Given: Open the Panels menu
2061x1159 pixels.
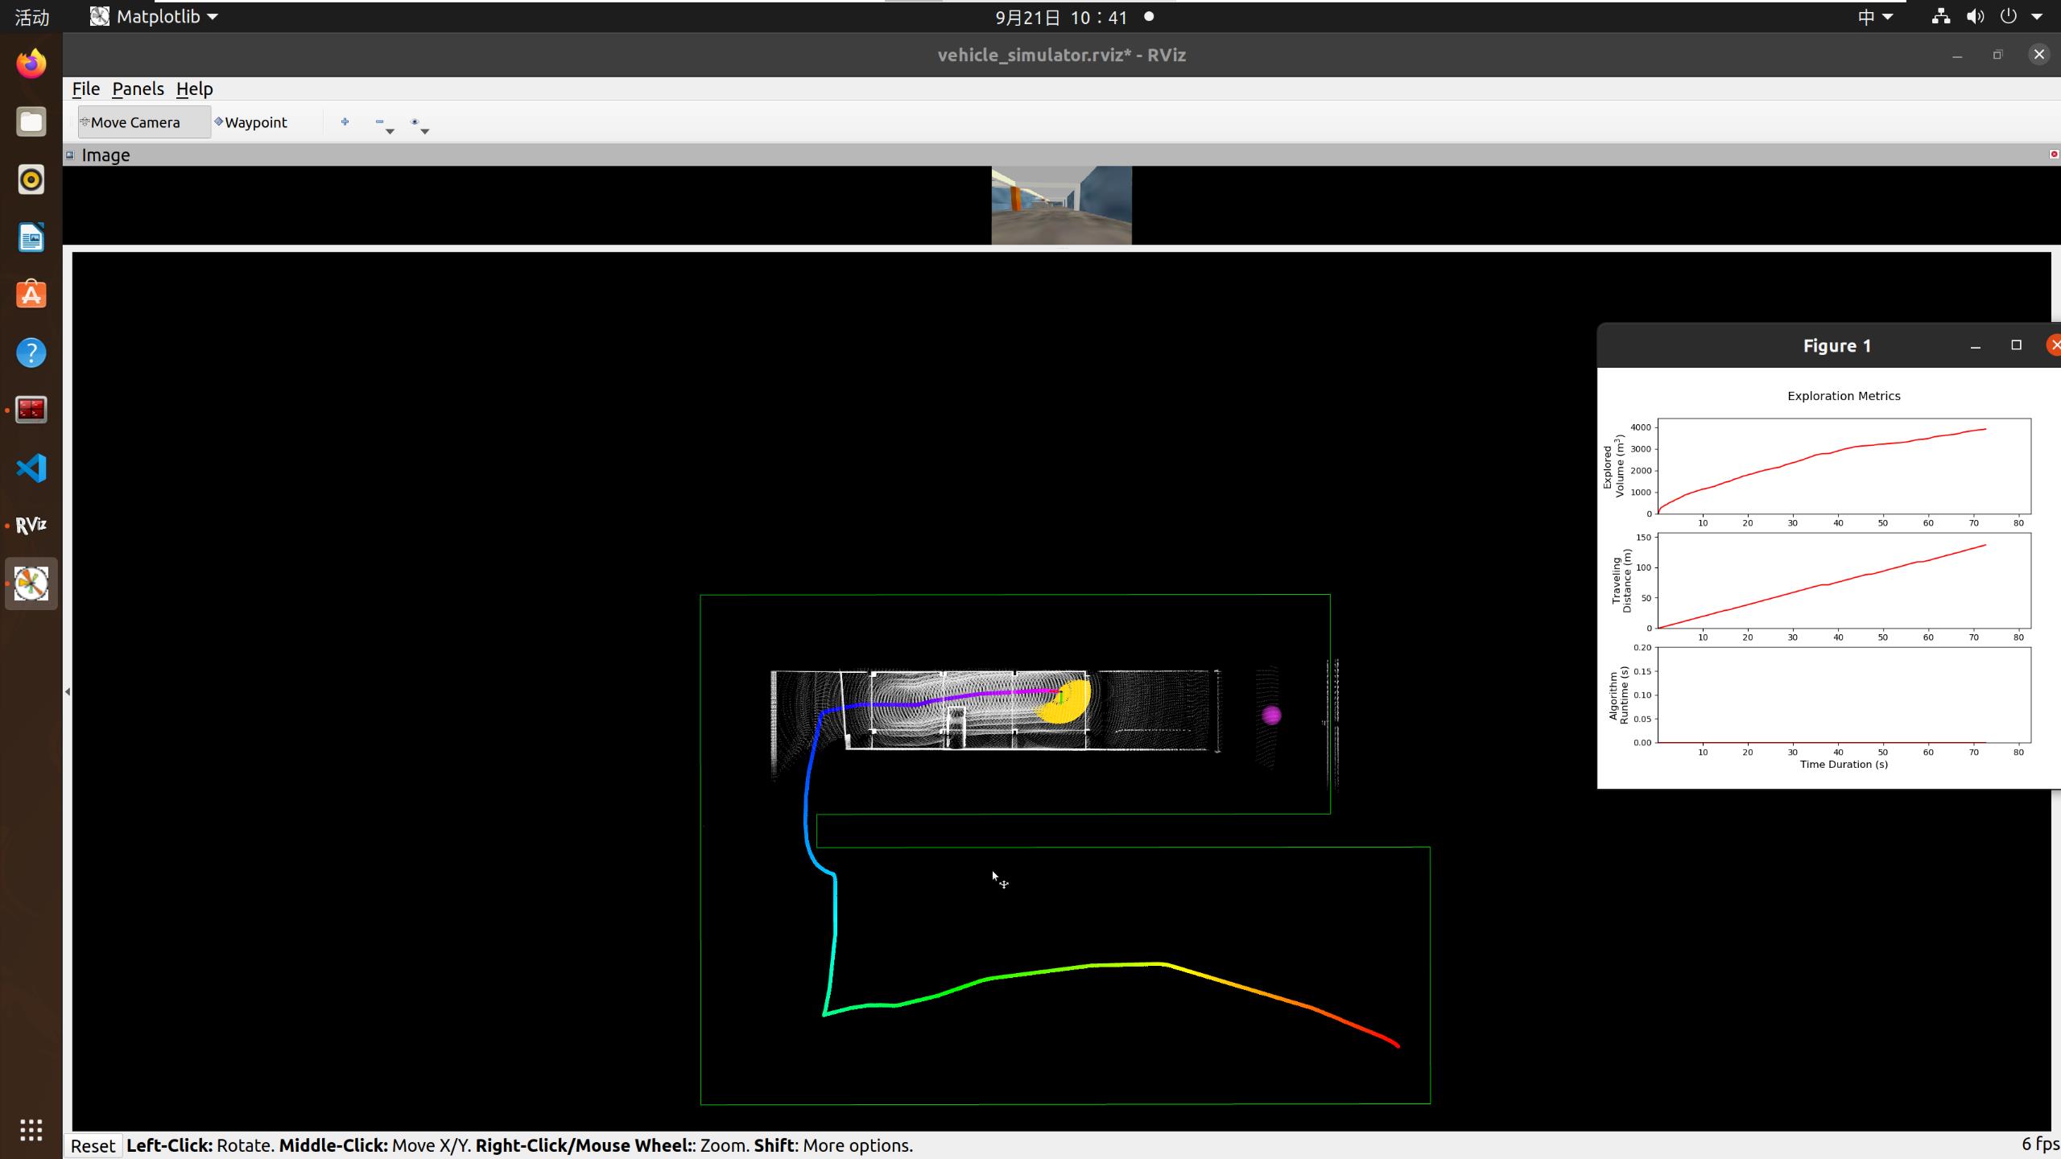Looking at the screenshot, I should click(138, 89).
